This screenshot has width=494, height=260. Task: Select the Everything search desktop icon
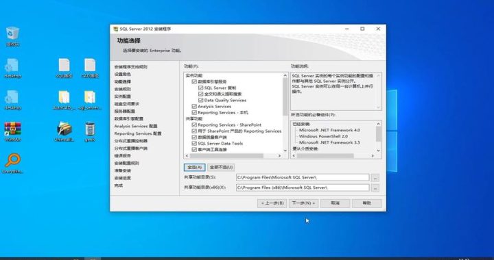pos(12,164)
